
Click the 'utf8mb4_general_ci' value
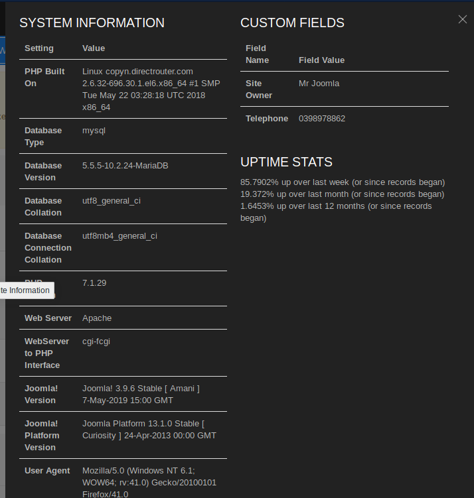point(119,236)
